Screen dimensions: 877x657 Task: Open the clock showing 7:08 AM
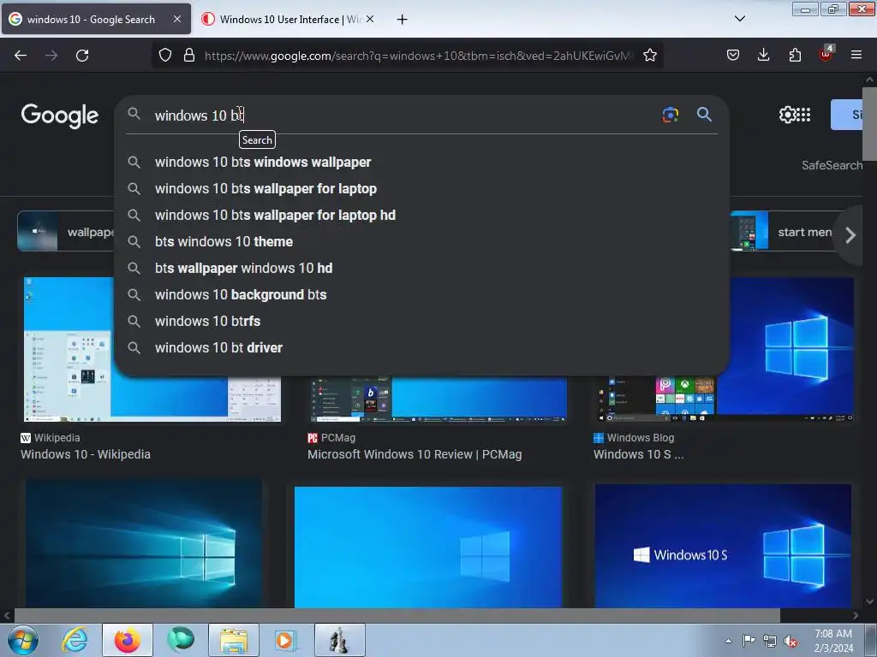832,641
